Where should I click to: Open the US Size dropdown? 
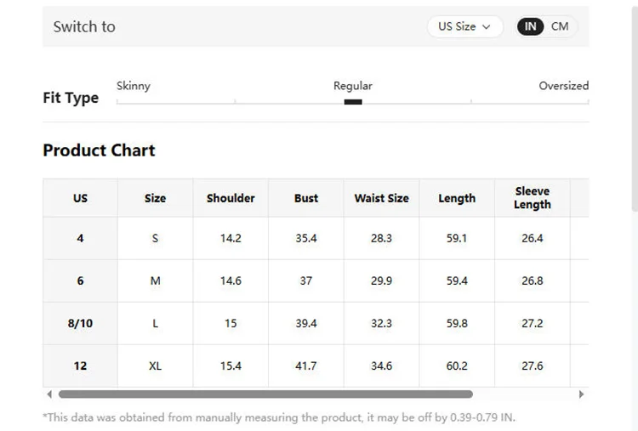click(x=464, y=27)
